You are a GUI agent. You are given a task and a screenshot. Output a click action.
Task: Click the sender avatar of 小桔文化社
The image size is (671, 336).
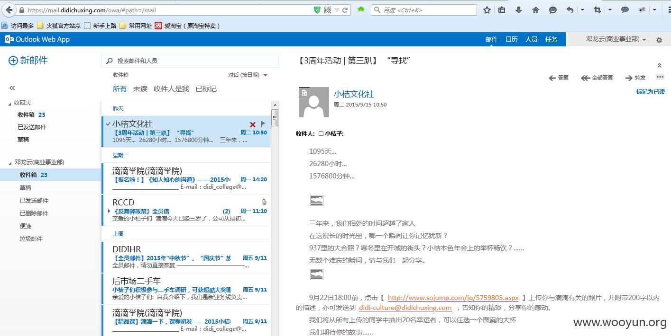tap(314, 102)
